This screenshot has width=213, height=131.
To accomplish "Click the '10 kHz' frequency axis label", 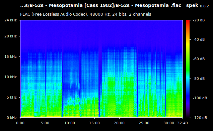I will [10, 77].
